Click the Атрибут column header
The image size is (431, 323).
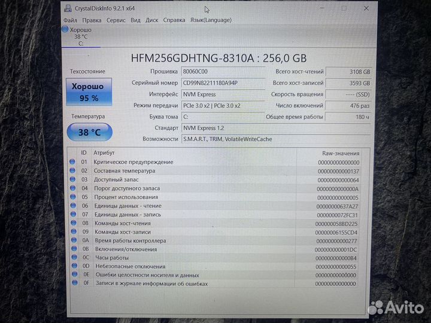[x=104, y=153]
